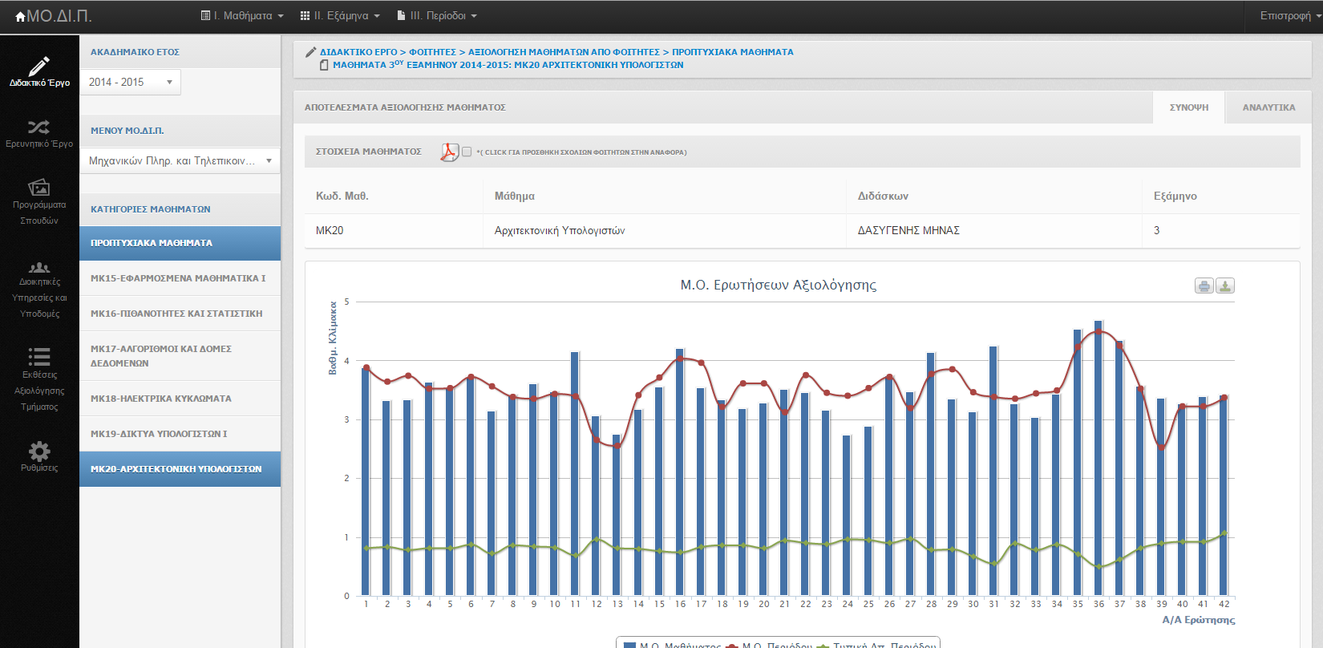Download the chart image
Screen dimensions: 1323x648
1225,286
